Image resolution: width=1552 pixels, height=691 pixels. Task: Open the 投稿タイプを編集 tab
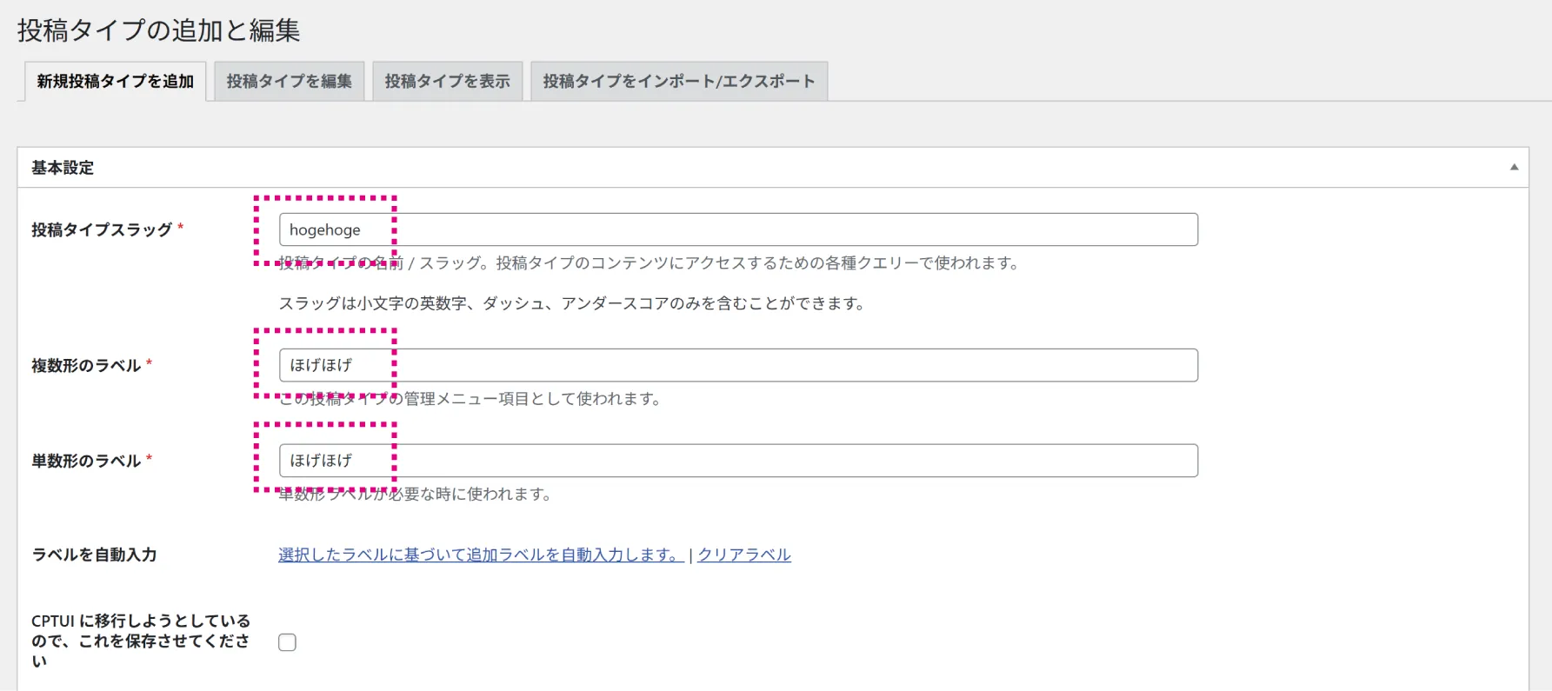(x=289, y=81)
